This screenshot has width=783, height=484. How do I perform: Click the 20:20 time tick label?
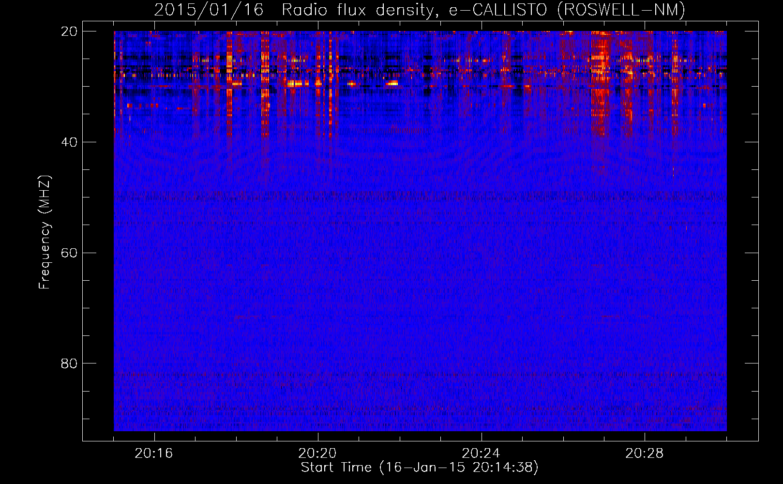click(x=317, y=453)
